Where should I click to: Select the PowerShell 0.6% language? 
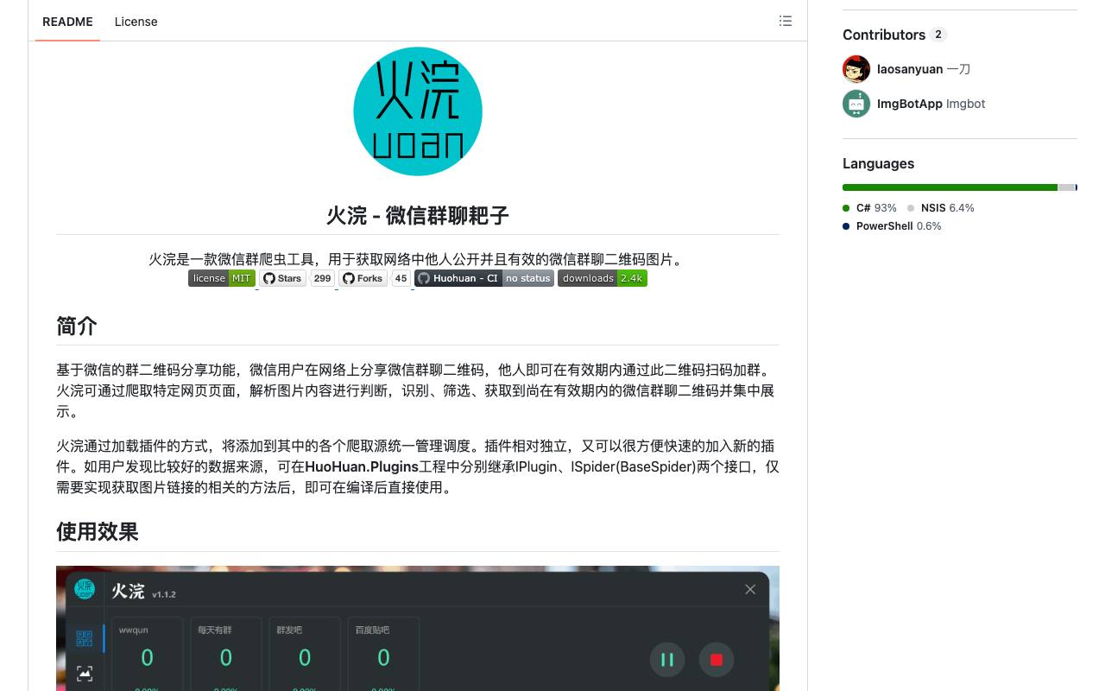893,226
